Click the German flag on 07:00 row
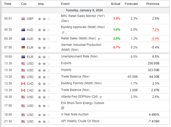 point(23,47)
